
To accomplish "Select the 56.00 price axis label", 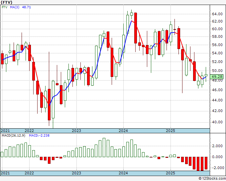I will (x=217, y=45).
